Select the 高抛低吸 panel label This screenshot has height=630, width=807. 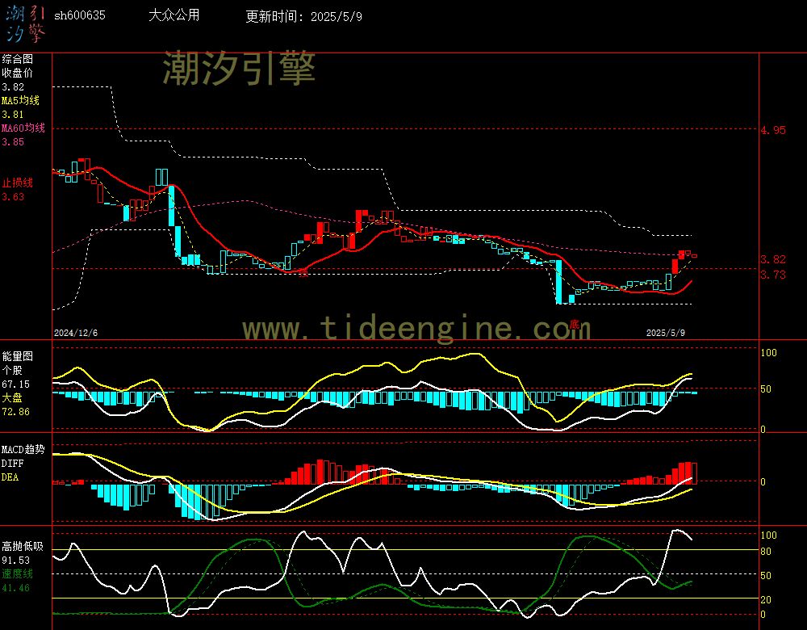pyautogui.click(x=23, y=547)
